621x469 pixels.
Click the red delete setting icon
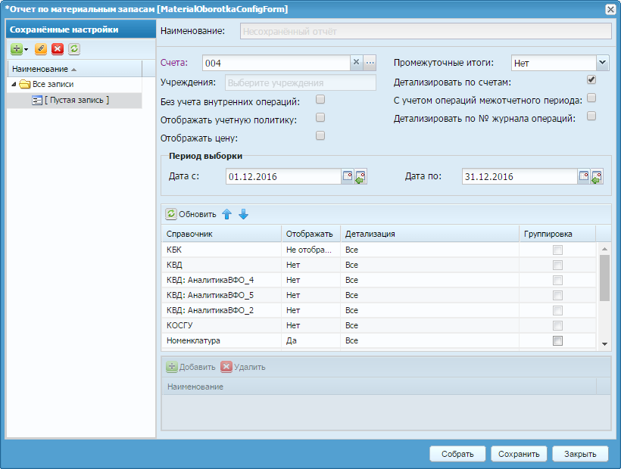coord(58,49)
